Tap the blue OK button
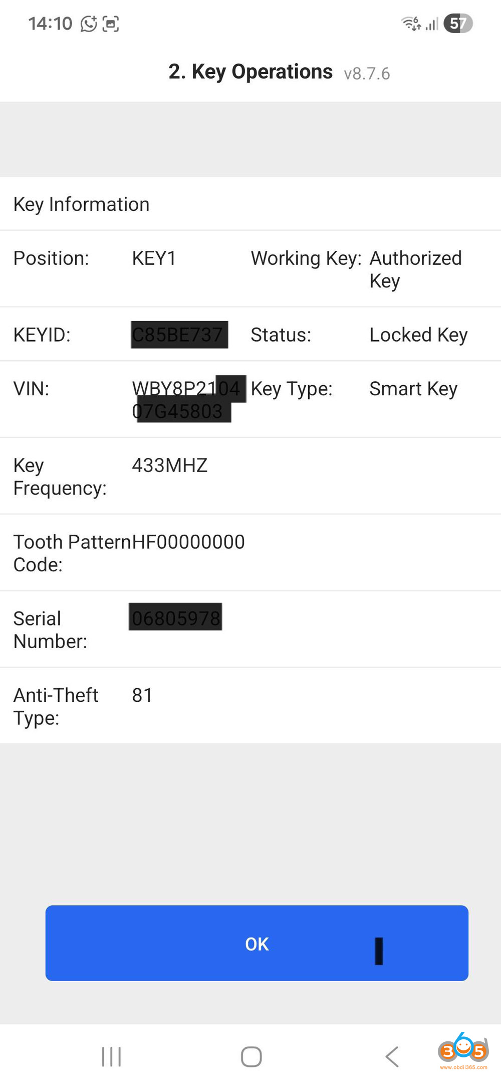 tap(257, 943)
